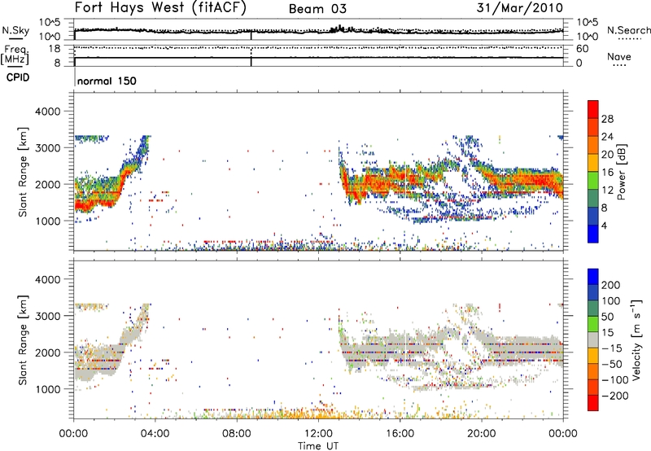This screenshot has height=451, width=651.
Task: Click the '60' Nave axis tick
Action: coord(582,49)
